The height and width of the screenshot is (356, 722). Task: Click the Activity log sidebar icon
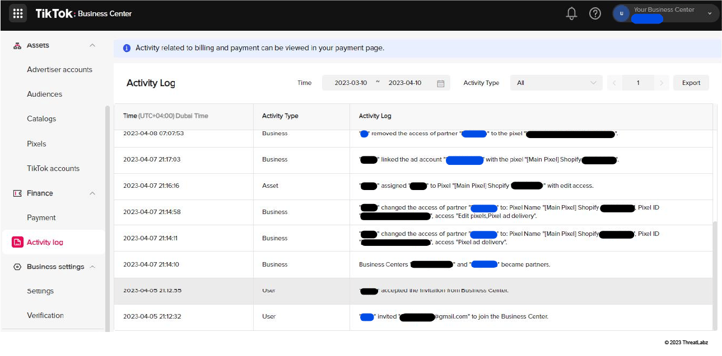(x=17, y=242)
